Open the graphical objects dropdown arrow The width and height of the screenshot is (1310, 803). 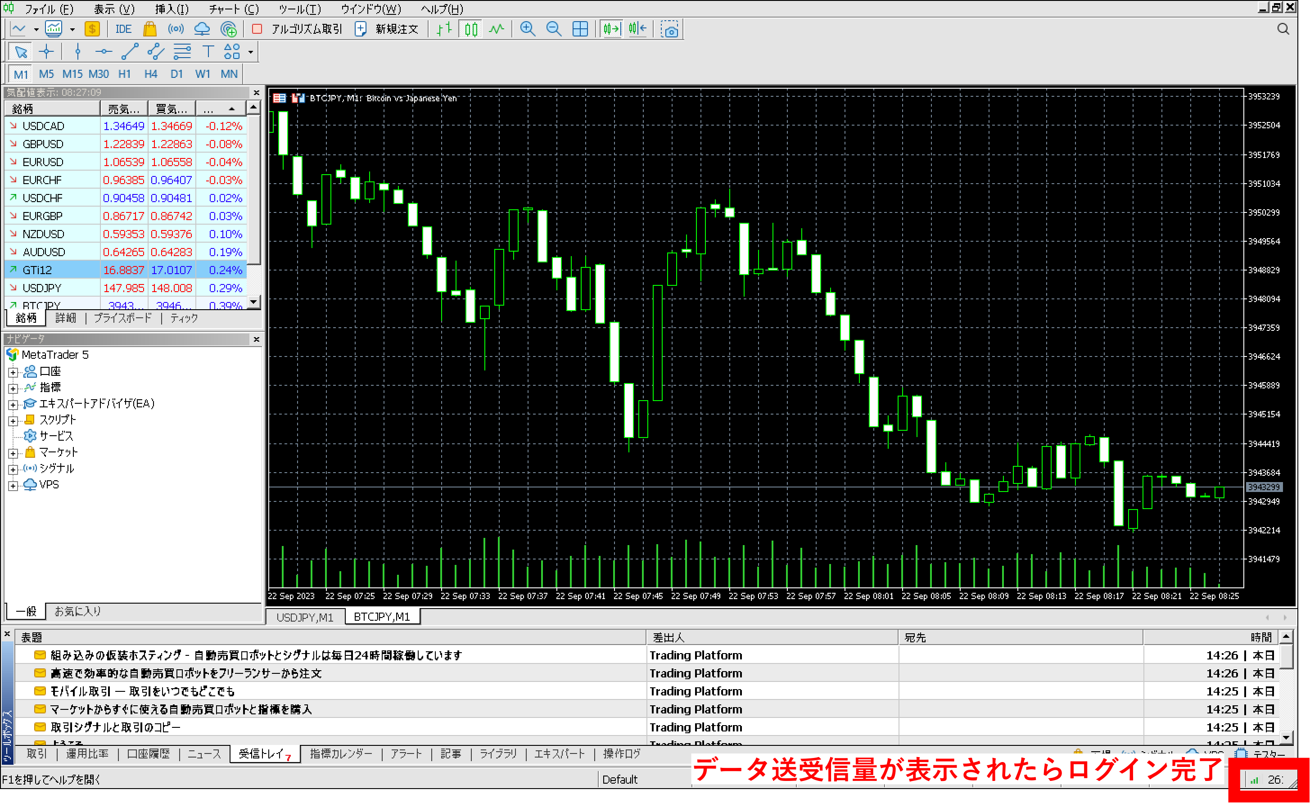coord(250,52)
